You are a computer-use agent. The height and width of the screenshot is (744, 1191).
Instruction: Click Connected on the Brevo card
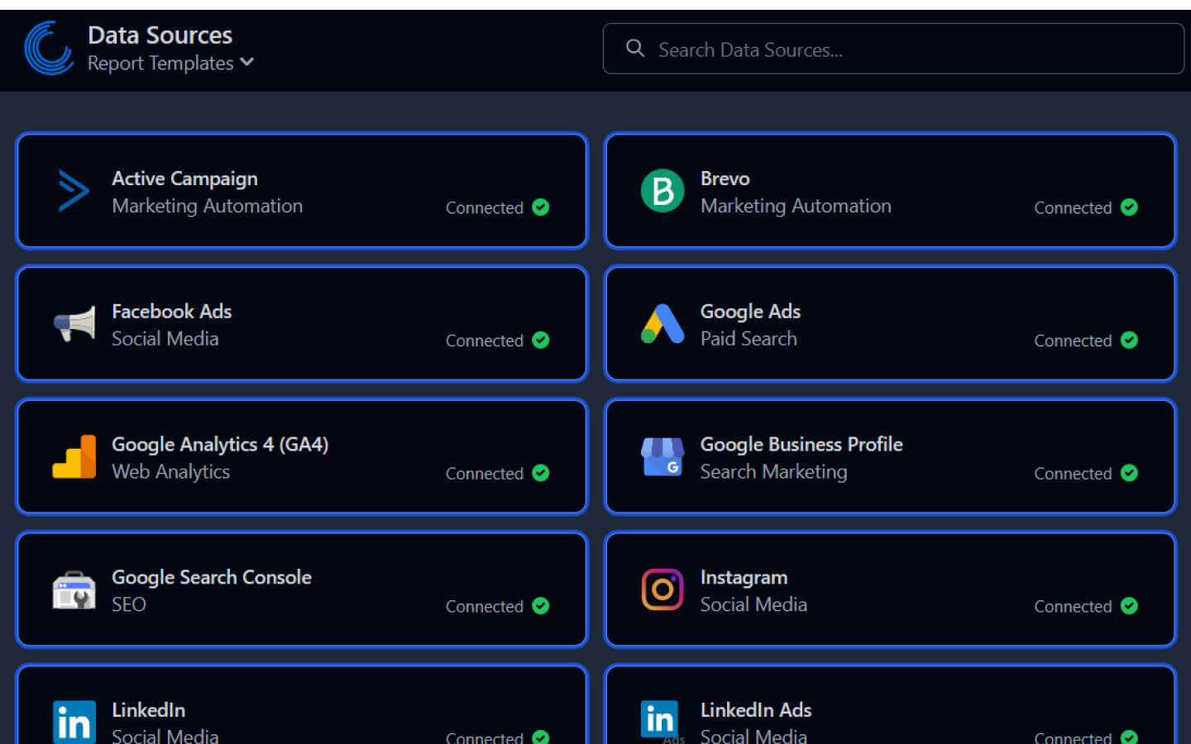1073,207
